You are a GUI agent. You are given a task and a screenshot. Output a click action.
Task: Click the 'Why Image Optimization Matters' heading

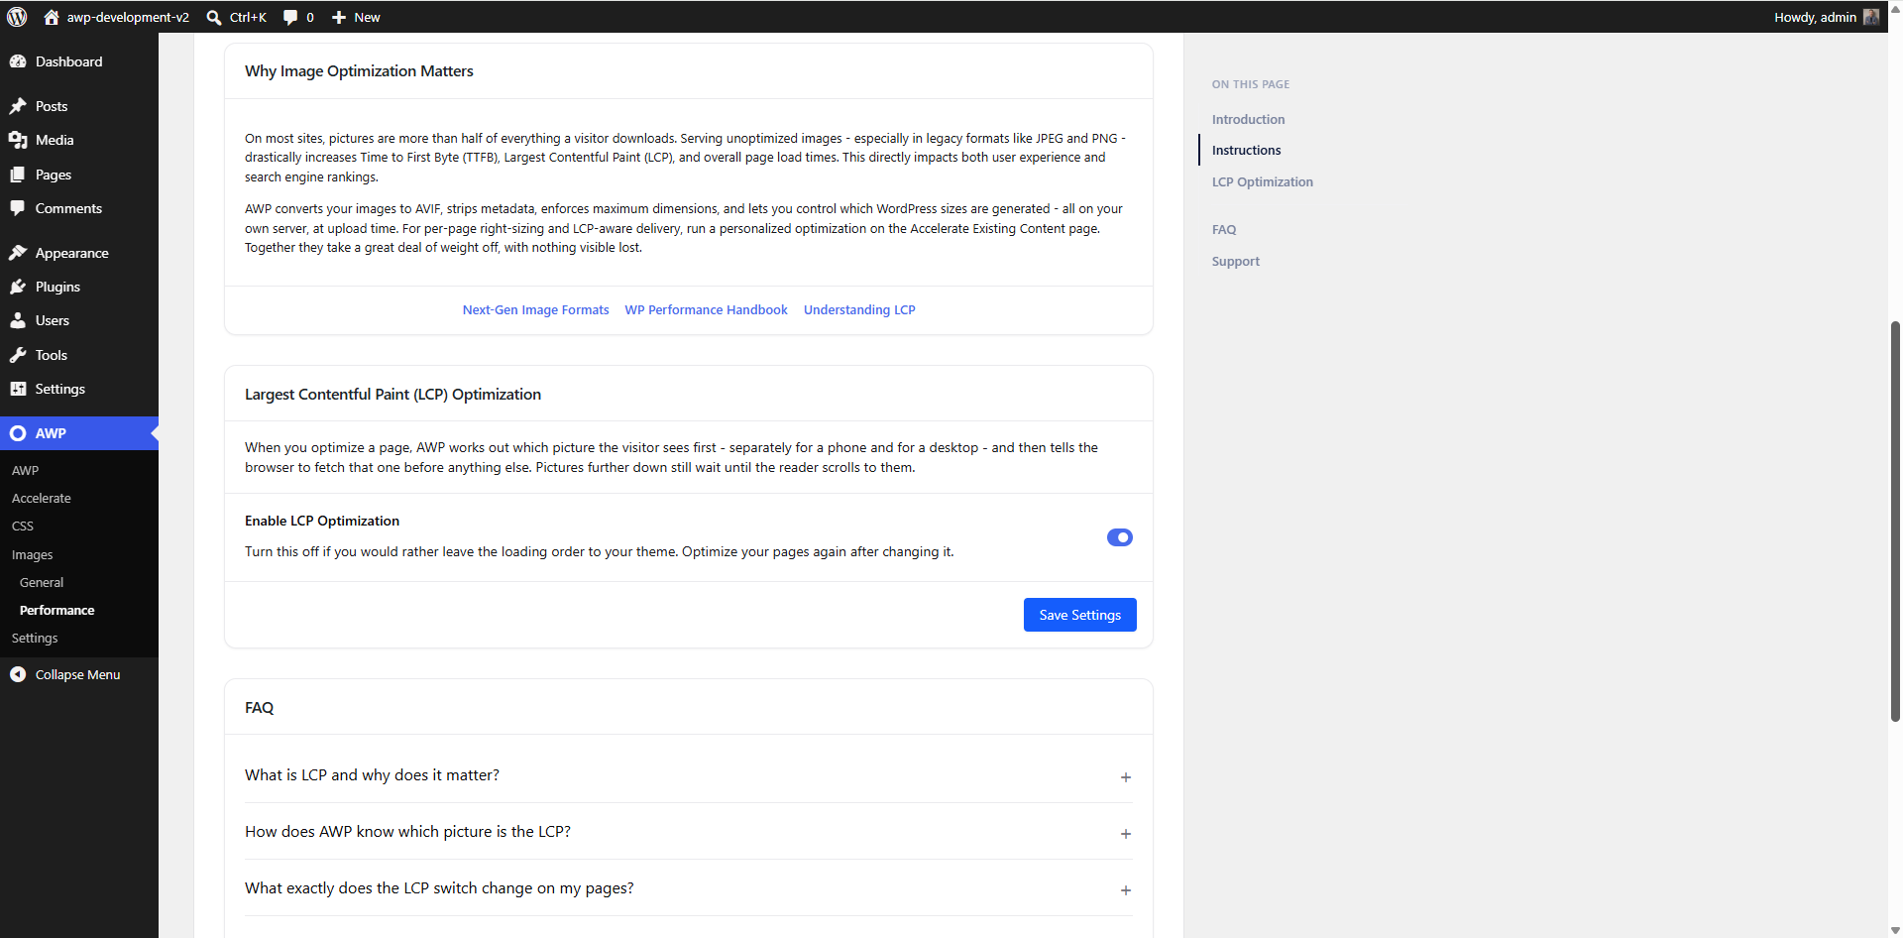point(359,70)
